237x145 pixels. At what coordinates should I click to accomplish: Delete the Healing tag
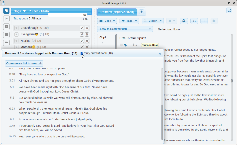[x=87, y=41]
